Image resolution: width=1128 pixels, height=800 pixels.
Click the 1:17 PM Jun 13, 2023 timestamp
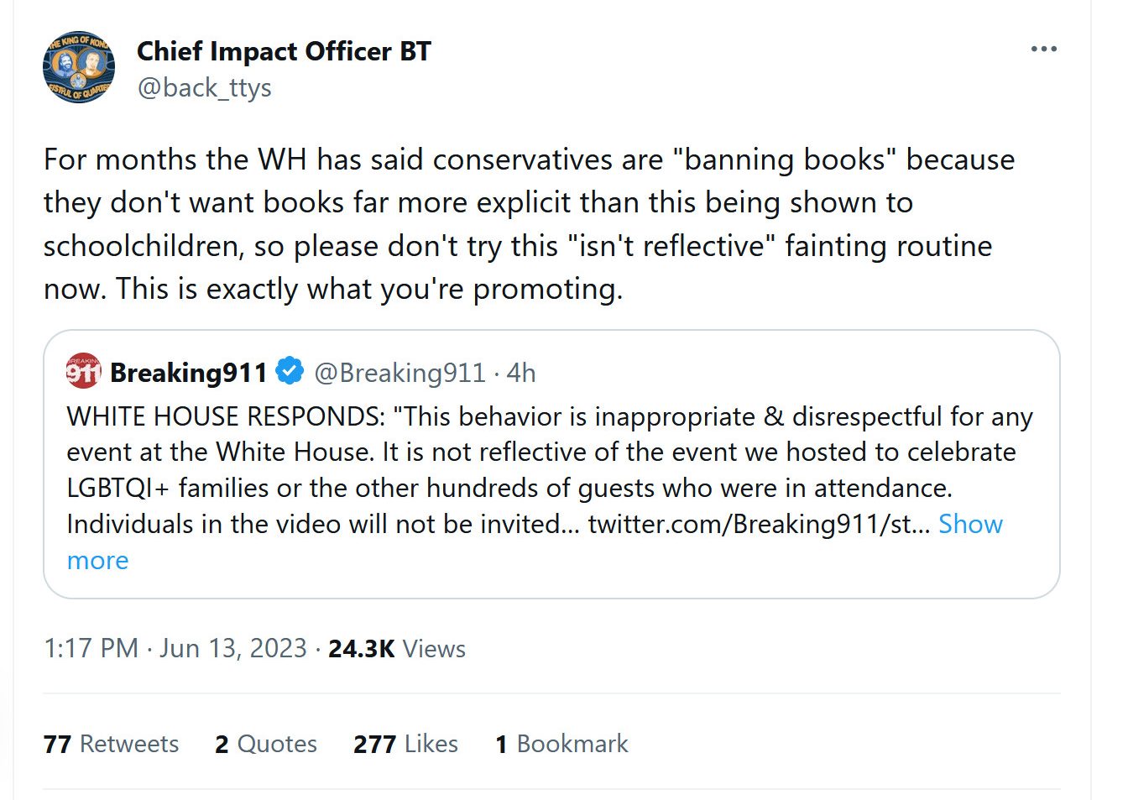pyautogui.click(x=175, y=649)
